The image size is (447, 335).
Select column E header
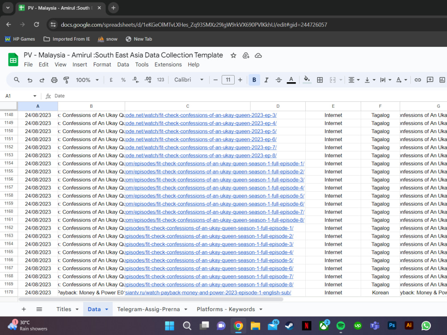pos(333,106)
